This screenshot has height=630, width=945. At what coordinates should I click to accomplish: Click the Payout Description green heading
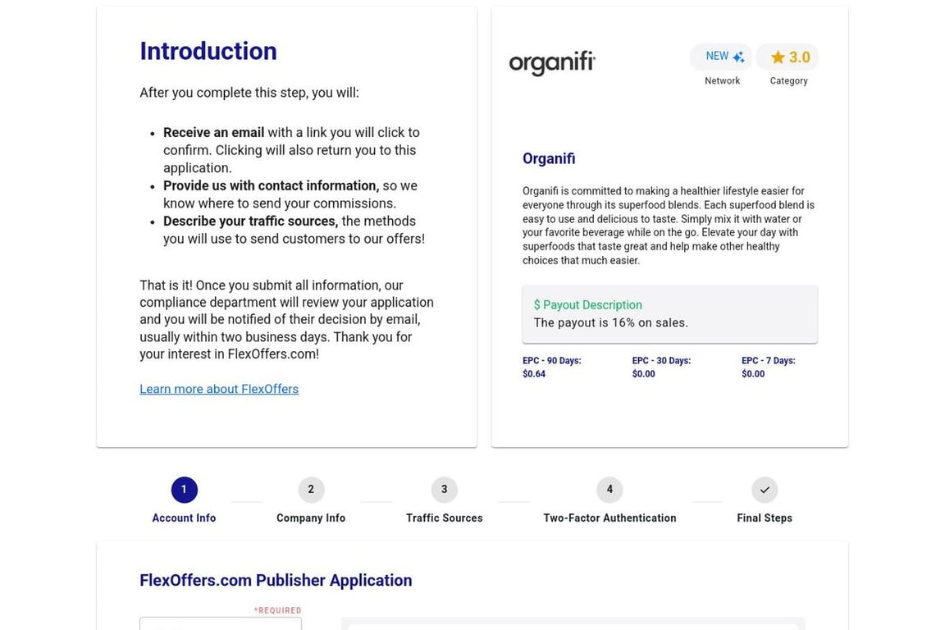click(587, 305)
